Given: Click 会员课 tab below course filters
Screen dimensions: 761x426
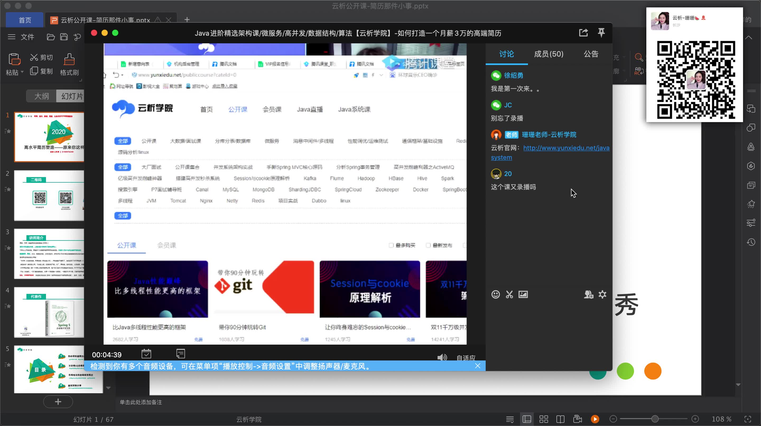Looking at the screenshot, I should tap(167, 245).
